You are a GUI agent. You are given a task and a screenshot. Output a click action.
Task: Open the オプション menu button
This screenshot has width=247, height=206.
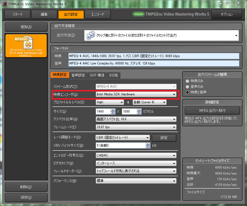point(227,14)
